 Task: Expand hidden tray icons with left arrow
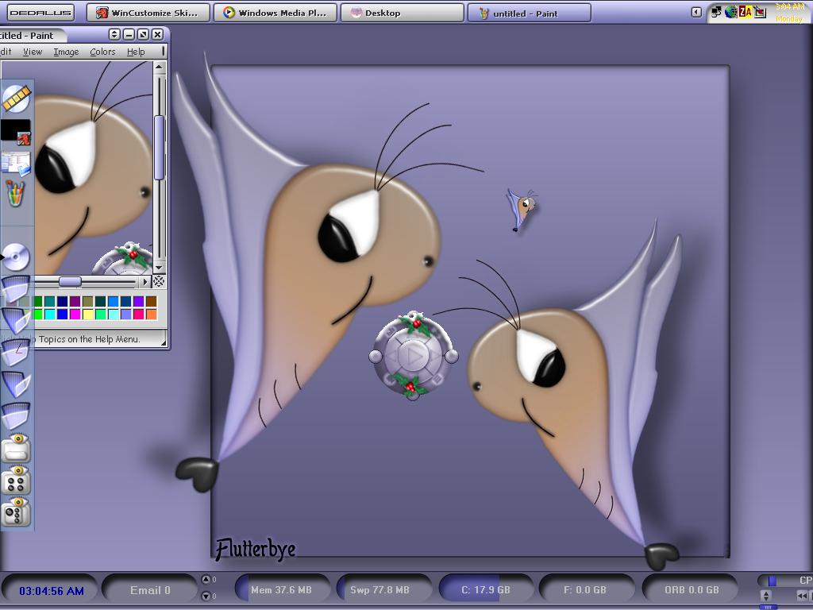click(x=696, y=12)
